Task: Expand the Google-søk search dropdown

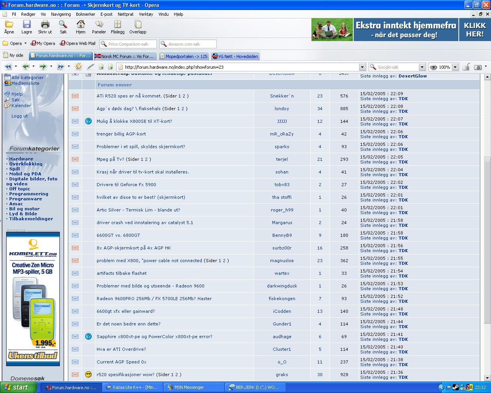Action: 422,67
